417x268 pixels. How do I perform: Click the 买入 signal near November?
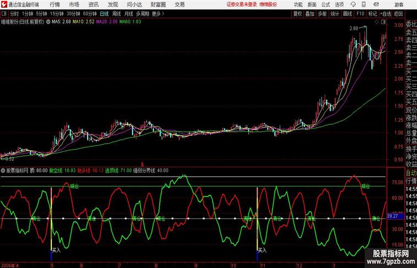click(262, 250)
